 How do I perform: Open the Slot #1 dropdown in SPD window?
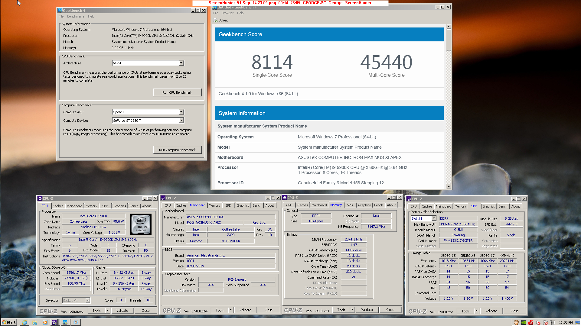click(x=434, y=218)
